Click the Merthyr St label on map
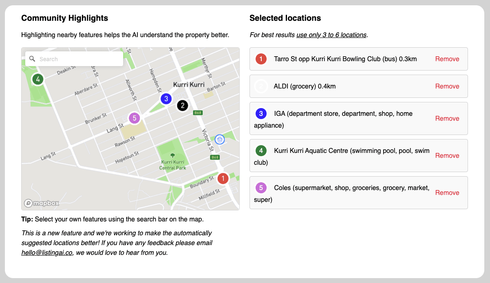Image resolution: width=490 pixels, height=283 pixels. [x=207, y=68]
